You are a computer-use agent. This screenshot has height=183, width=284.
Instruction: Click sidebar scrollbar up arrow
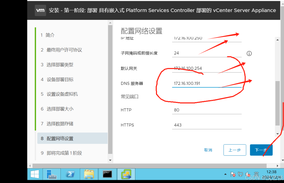(110, 23)
